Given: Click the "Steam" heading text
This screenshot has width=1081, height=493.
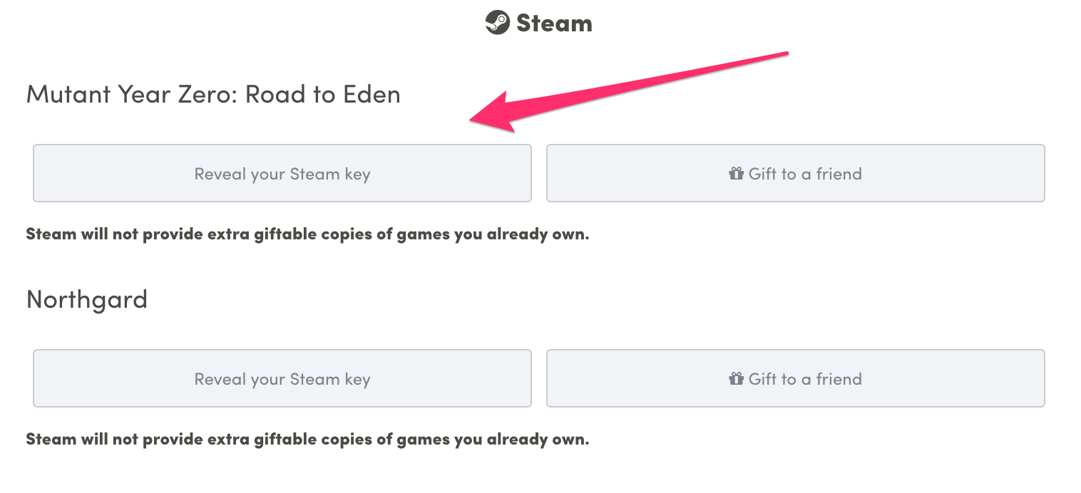Looking at the screenshot, I should pyautogui.click(x=554, y=24).
